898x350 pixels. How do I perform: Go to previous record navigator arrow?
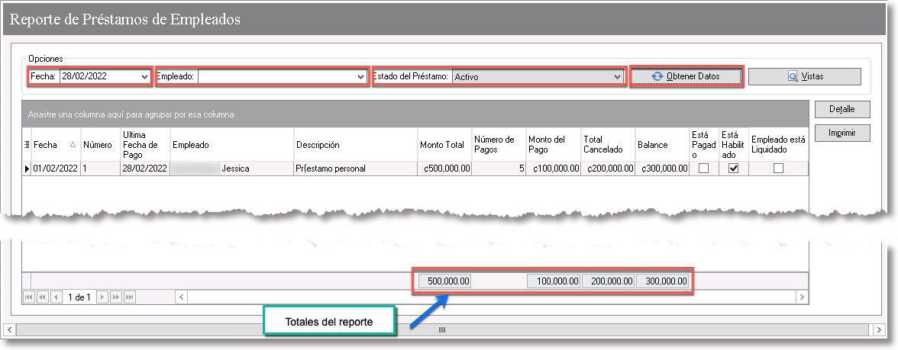[57, 297]
